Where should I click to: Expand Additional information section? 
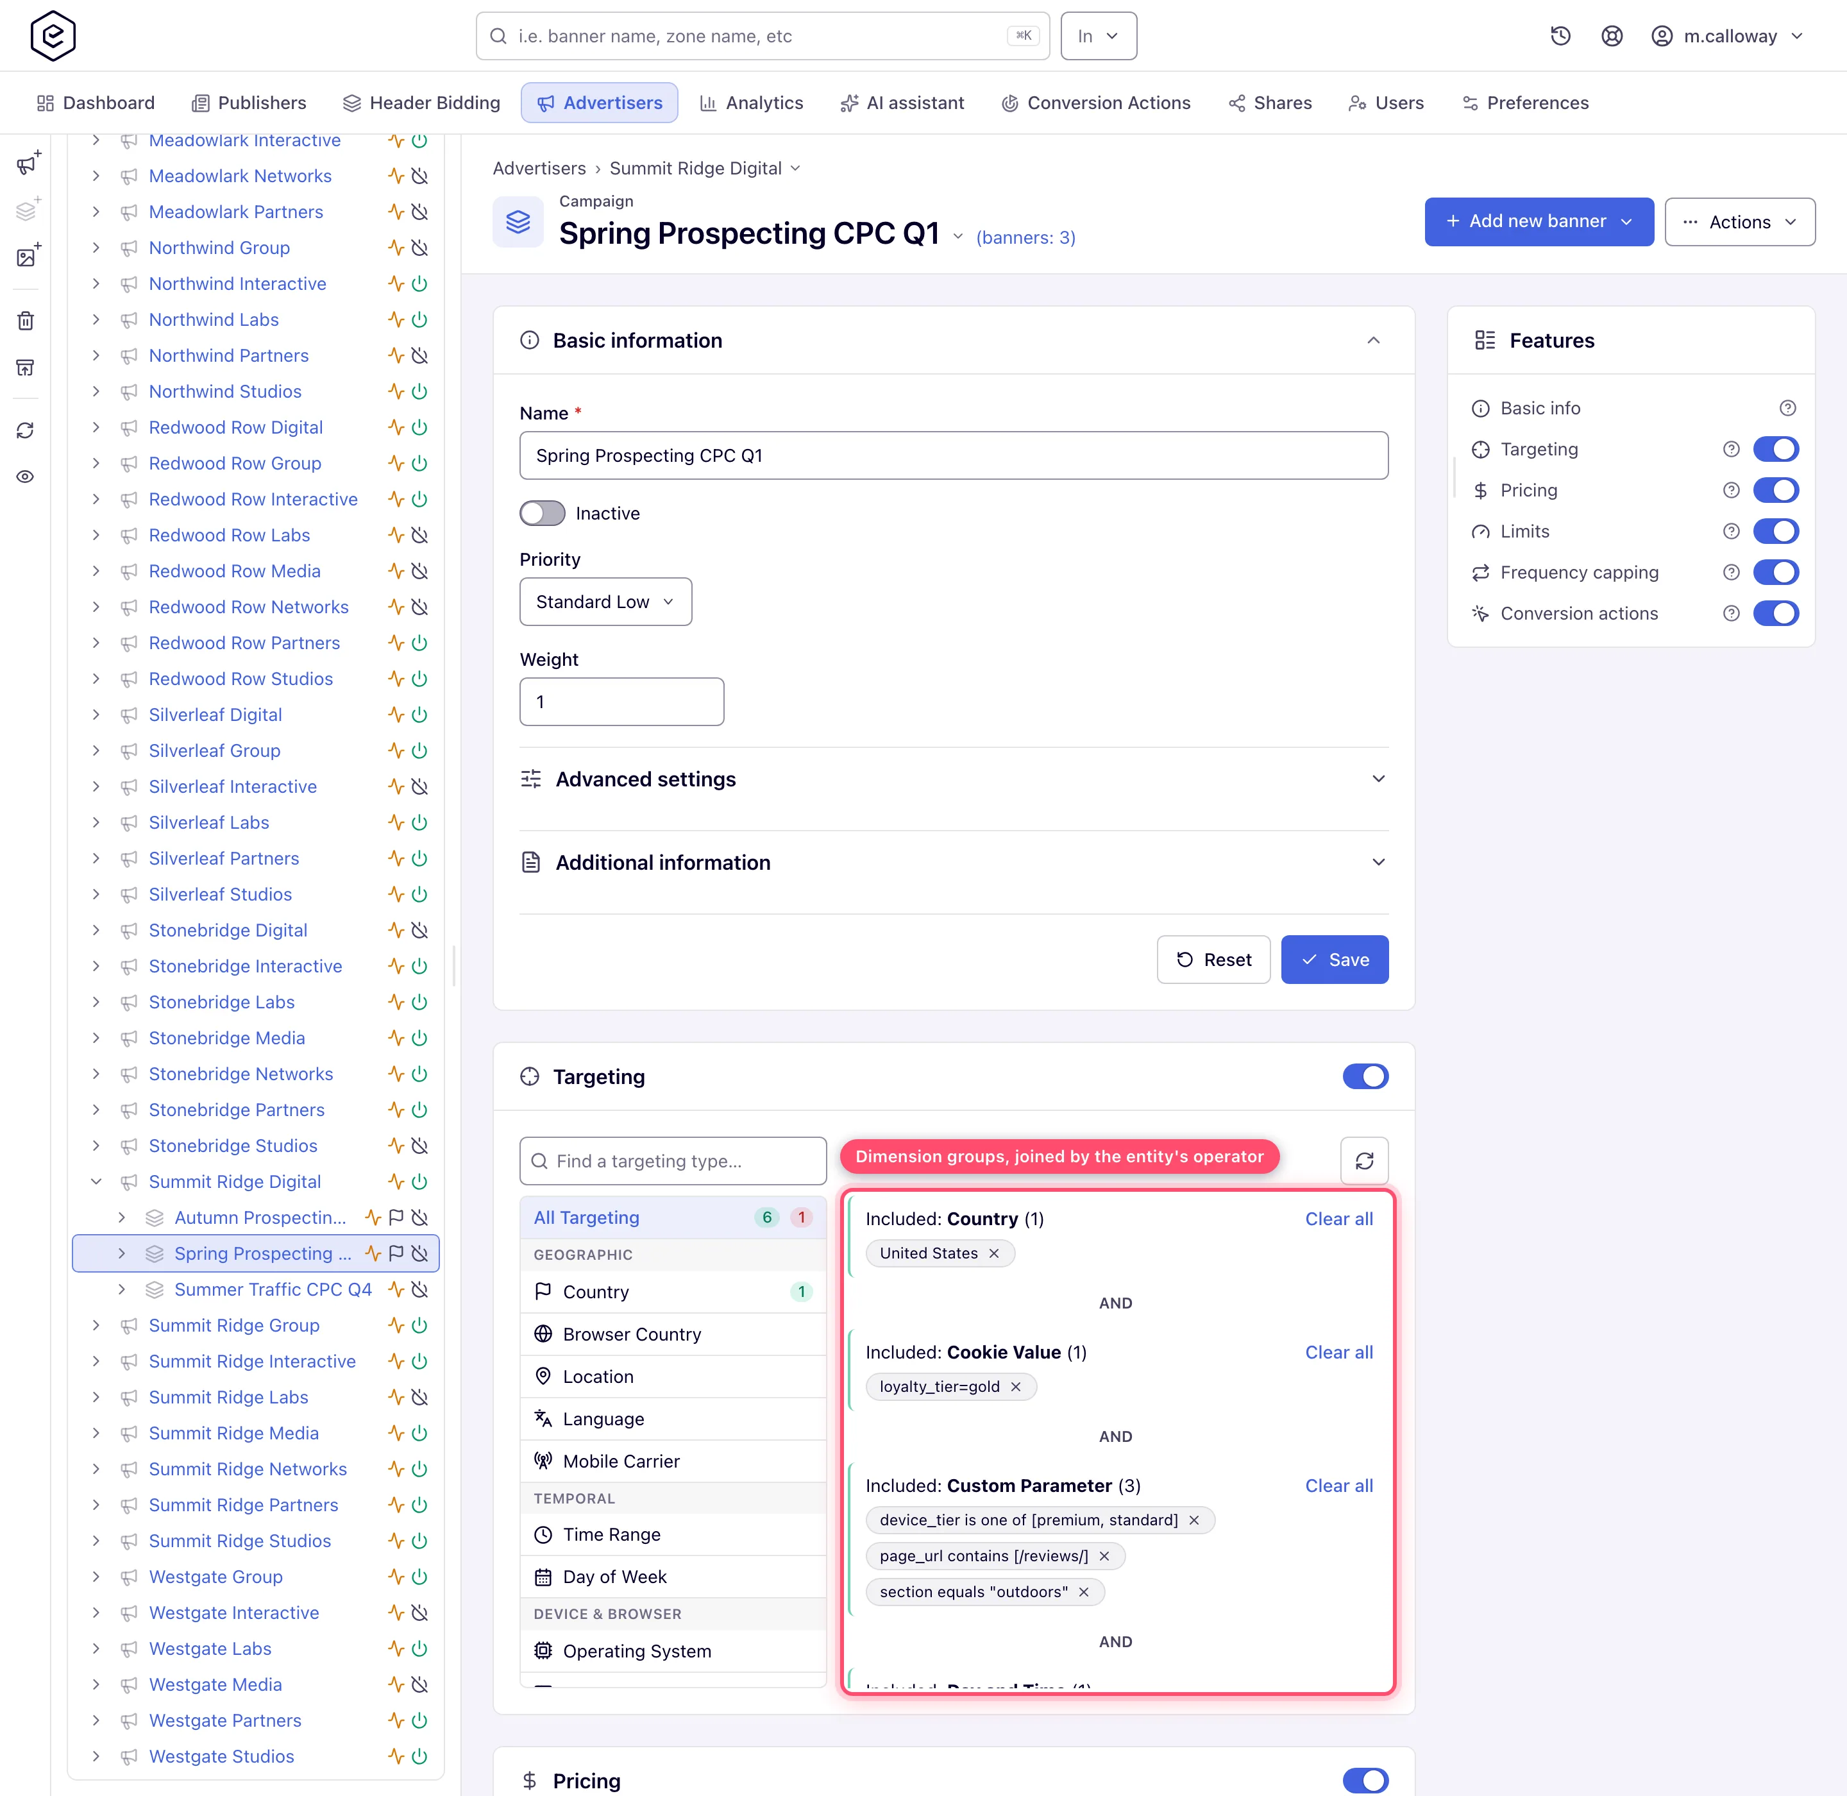click(954, 862)
